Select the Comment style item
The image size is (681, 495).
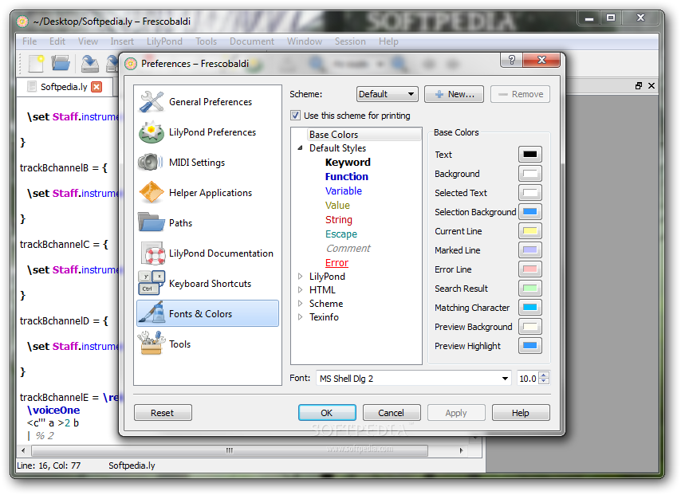coord(348,249)
